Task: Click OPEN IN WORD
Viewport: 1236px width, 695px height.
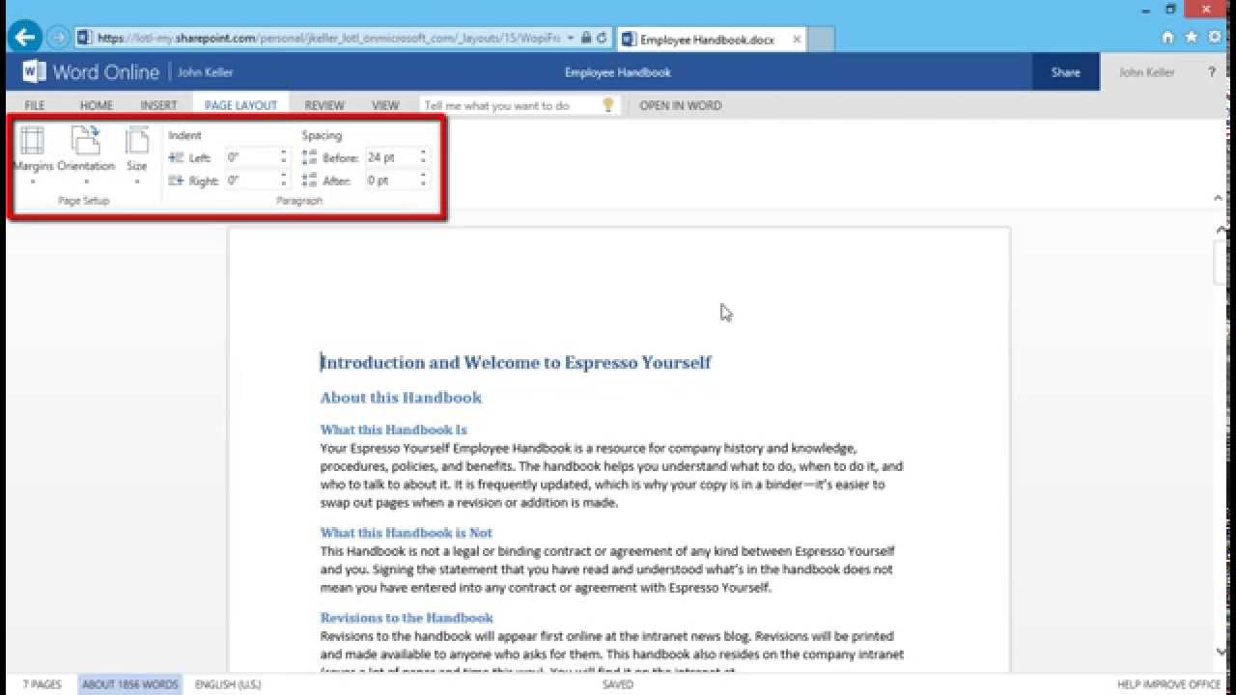Action: click(681, 105)
